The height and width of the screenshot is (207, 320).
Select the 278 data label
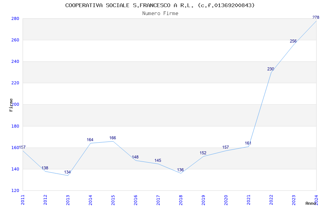[316, 18]
